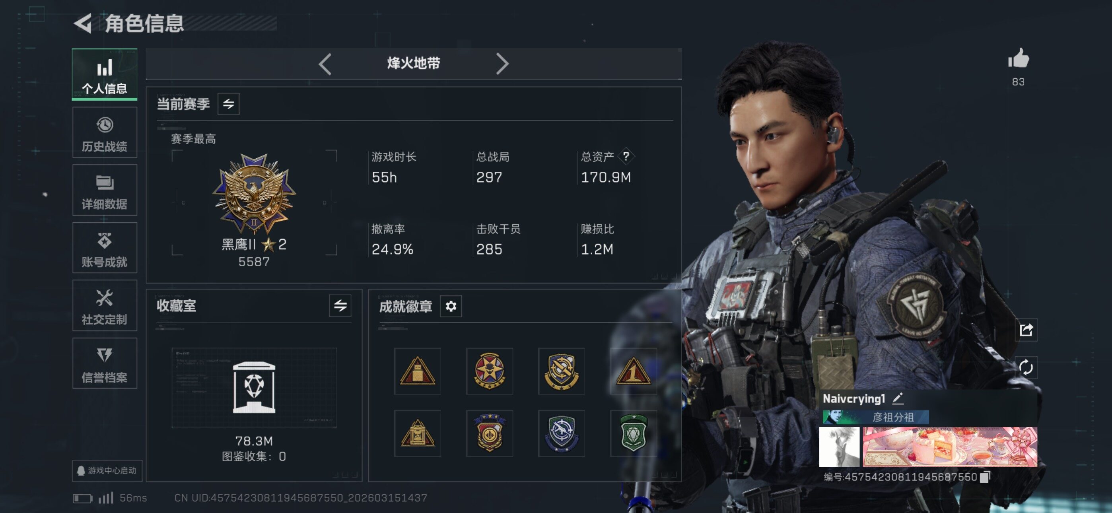Give a thumbs-up like to this profile
Screen dimensions: 1112x513
1018,58
